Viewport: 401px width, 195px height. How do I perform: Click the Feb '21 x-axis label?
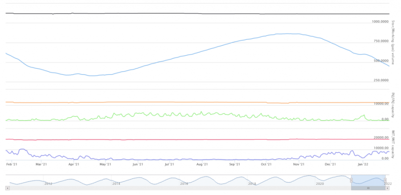coord(12,164)
